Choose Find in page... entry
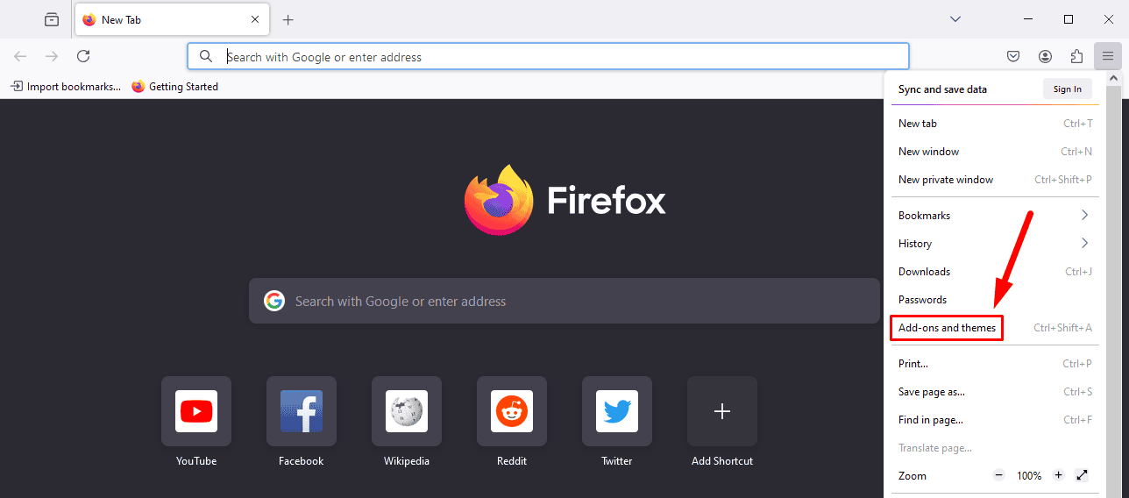 [x=995, y=420]
